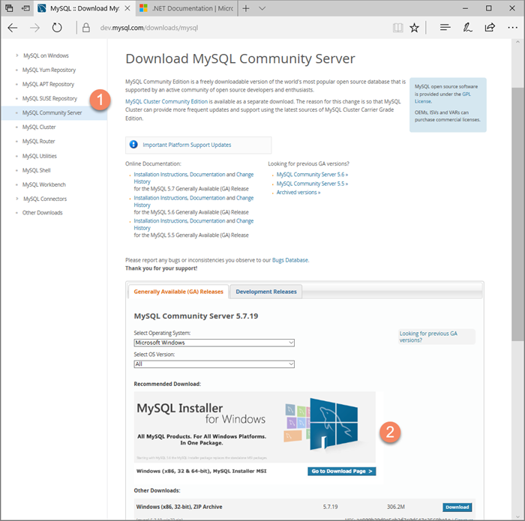
Task: Switch to the .NET Documentation tab
Action: click(x=187, y=8)
